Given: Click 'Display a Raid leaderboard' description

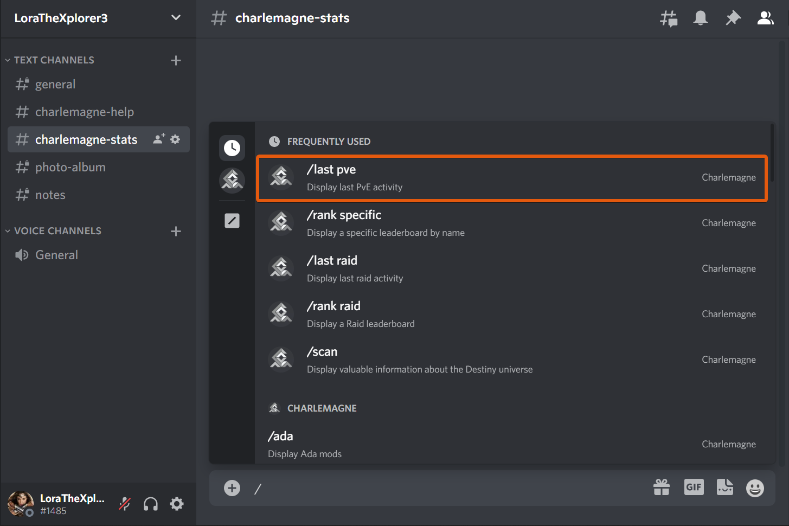Looking at the screenshot, I should point(361,324).
